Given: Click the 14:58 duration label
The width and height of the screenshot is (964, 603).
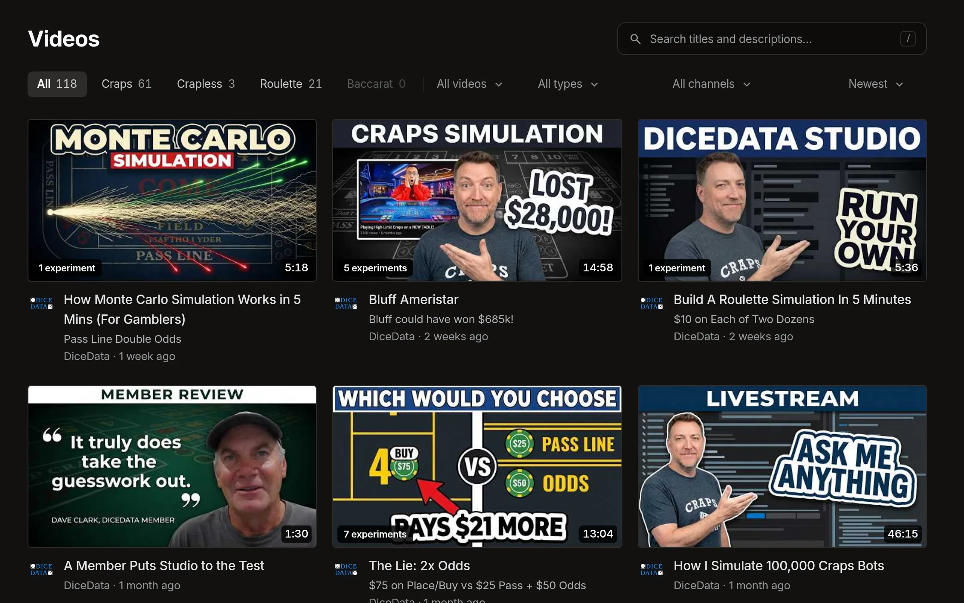Looking at the screenshot, I should [x=598, y=267].
